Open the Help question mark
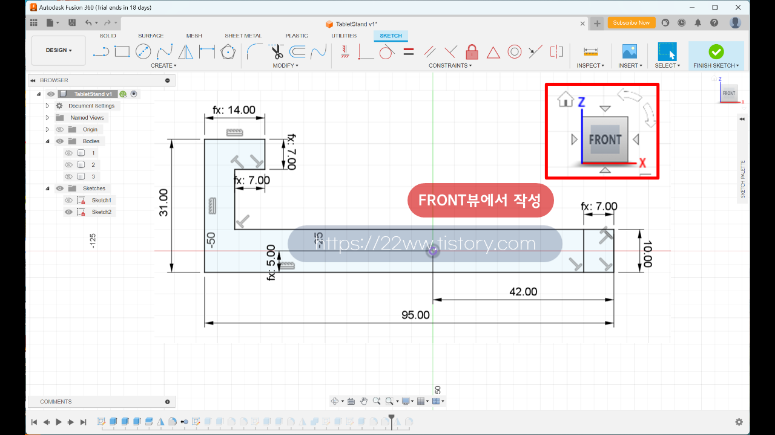775x435 pixels. (x=714, y=23)
